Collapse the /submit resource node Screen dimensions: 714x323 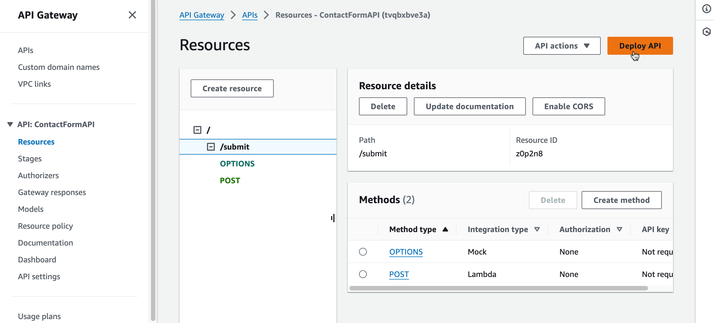click(211, 147)
